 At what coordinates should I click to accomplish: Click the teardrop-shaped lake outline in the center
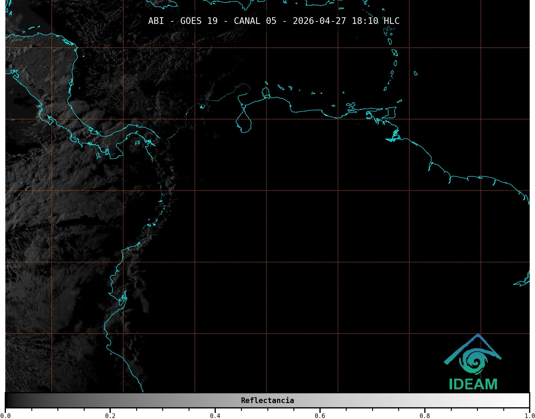click(x=244, y=122)
